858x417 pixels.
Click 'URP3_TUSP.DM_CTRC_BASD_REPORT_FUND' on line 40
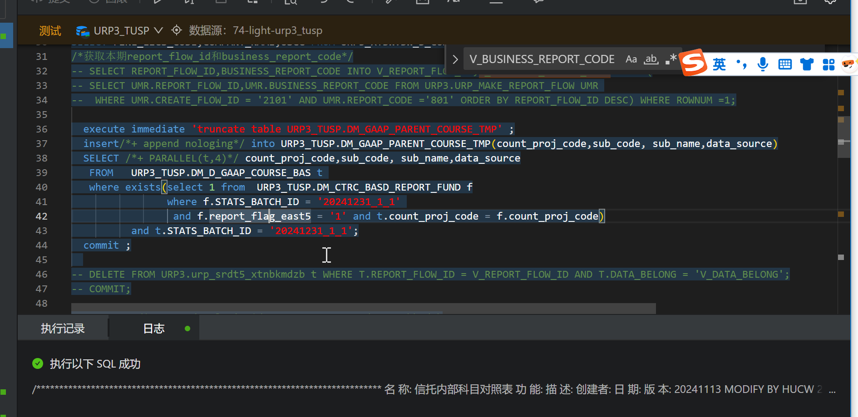tap(359, 187)
